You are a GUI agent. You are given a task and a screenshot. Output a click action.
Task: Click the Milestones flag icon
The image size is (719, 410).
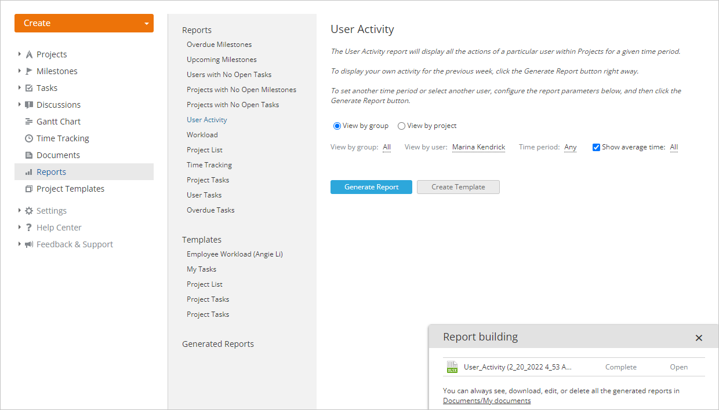coord(29,71)
